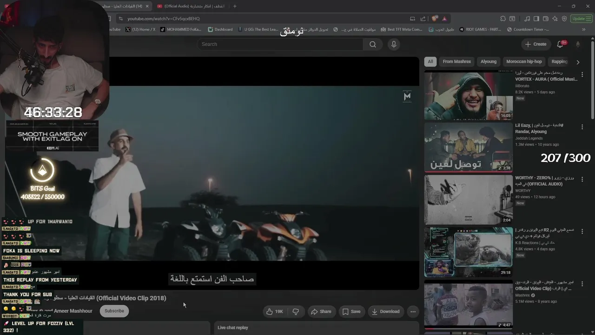Open the Brave Update menu button
Viewport: 595px width, 335px height.
[x=581, y=19]
